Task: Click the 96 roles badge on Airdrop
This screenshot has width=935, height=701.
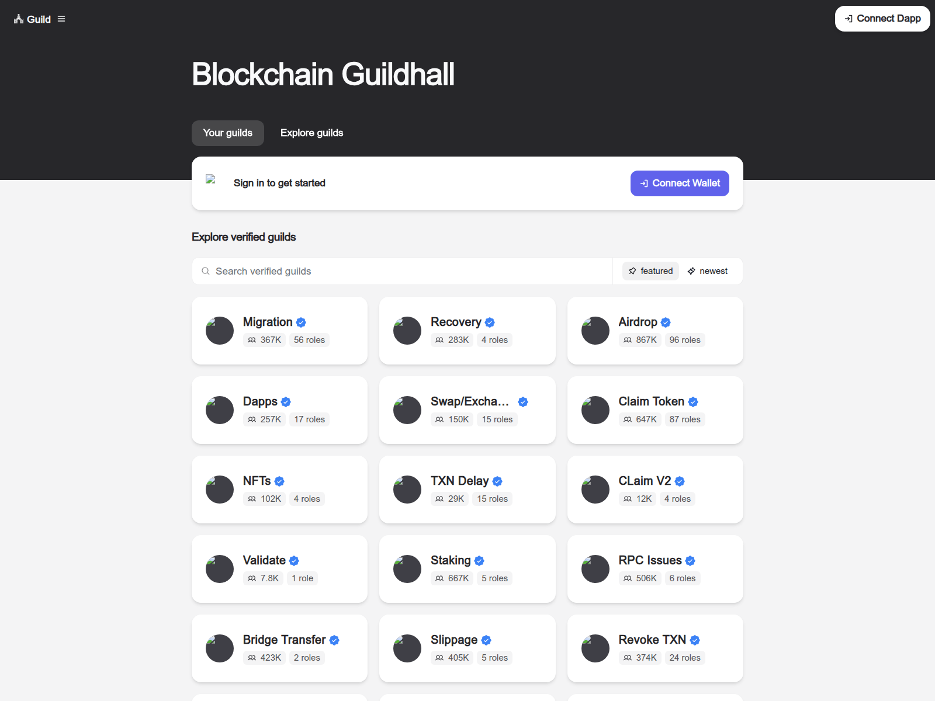Action: click(685, 340)
